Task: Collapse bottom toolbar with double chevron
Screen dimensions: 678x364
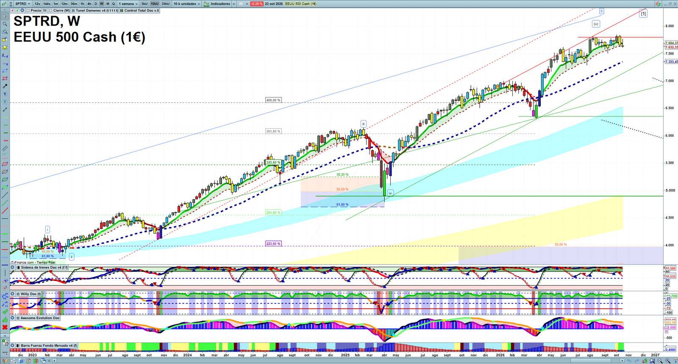Action: pos(49,361)
